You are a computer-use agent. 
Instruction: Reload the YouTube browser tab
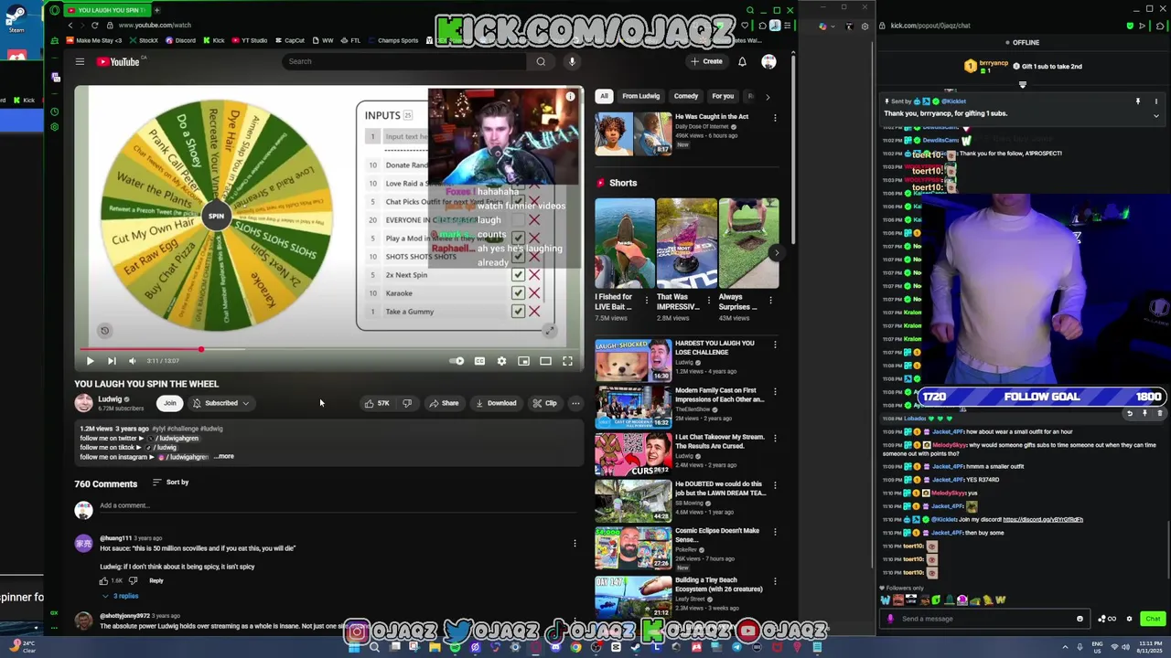[x=94, y=26]
